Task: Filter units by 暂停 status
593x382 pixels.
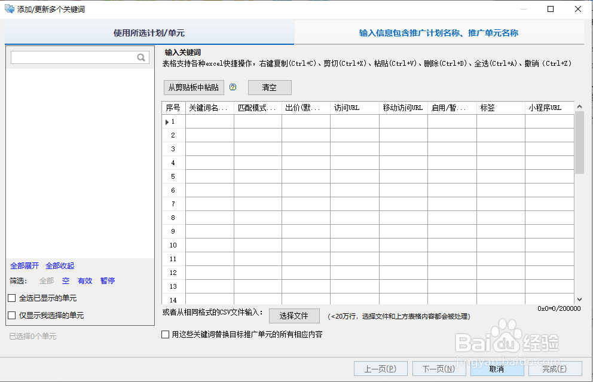Action: (107, 280)
